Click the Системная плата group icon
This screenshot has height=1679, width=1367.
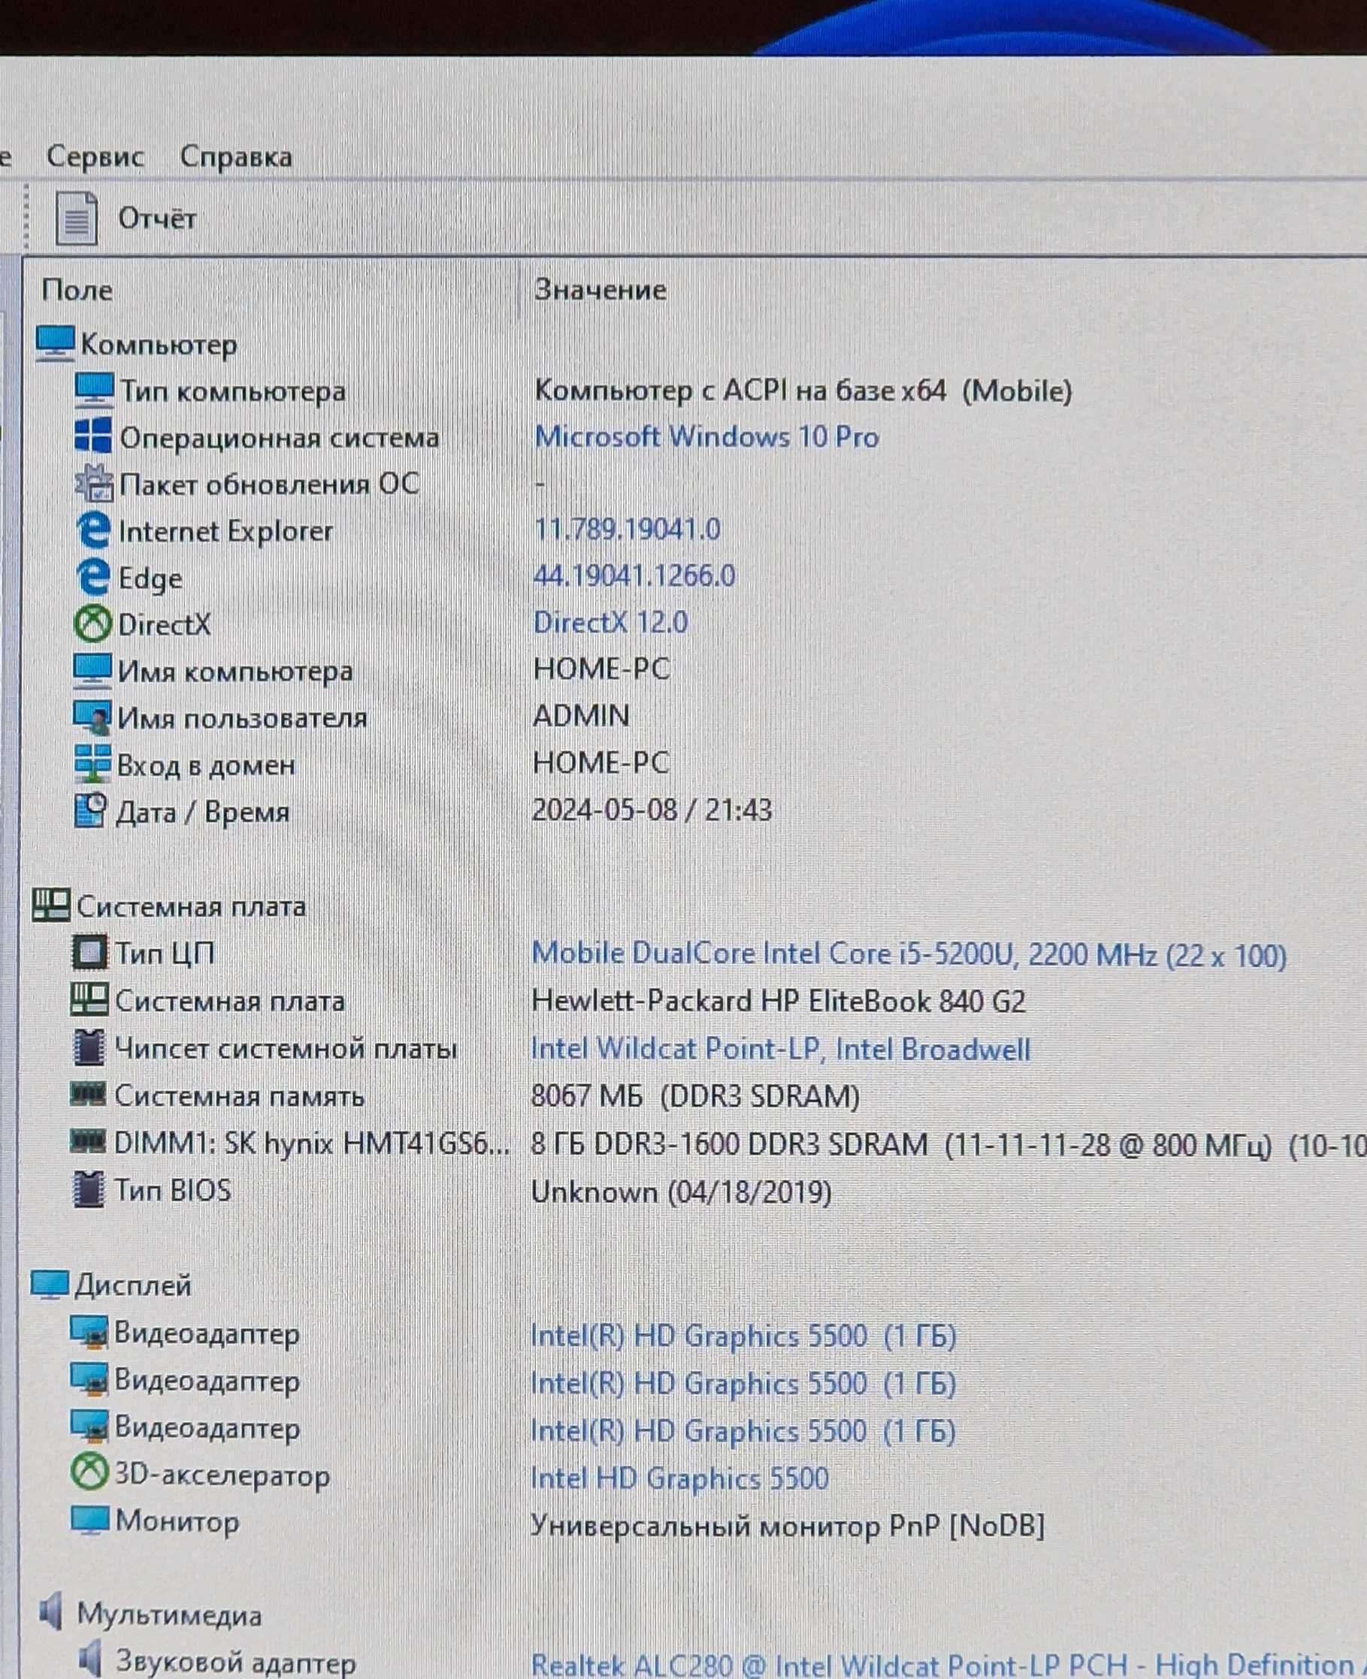point(51,905)
